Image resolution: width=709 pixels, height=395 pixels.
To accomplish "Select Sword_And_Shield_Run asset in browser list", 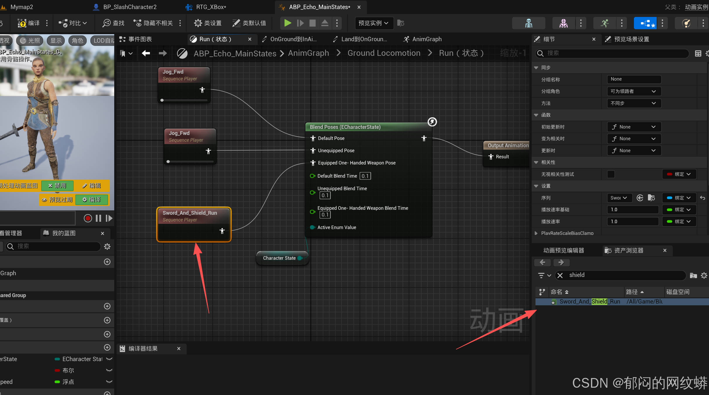I will (x=590, y=301).
